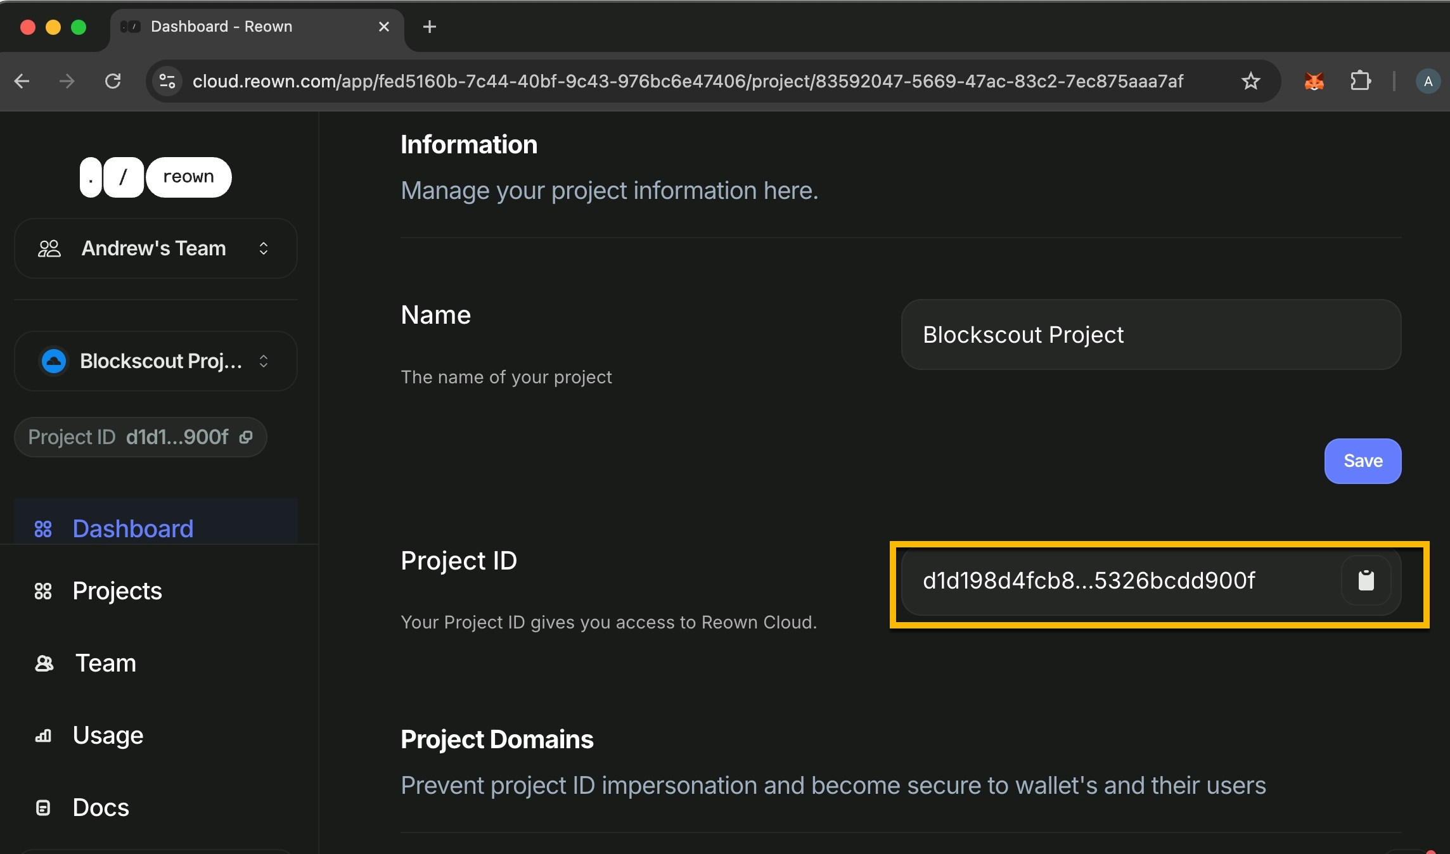Open a new browser tab
Image resolution: width=1450 pixels, height=854 pixels.
(x=430, y=27)
